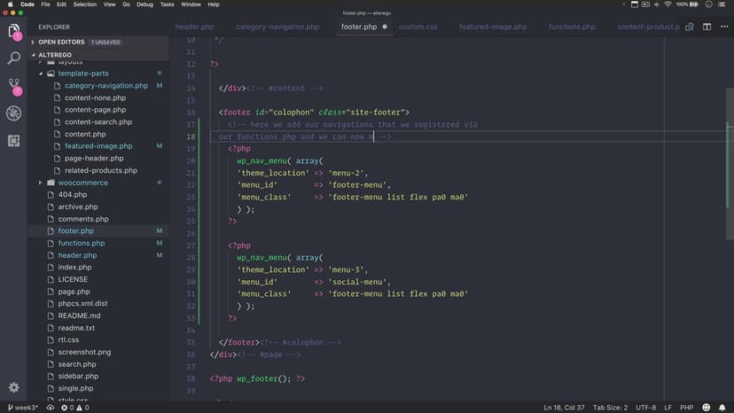
Task: Open the Debug view in activity bar
Action: click(14, 113)
